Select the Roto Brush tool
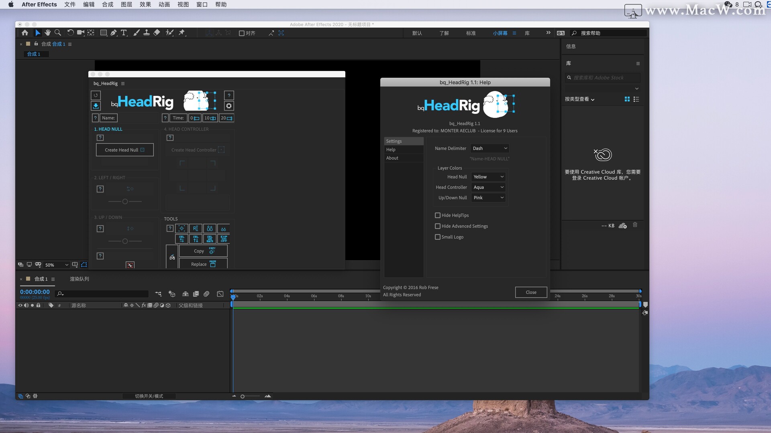Screen dimensions: 771x433 tap(169, 33)
